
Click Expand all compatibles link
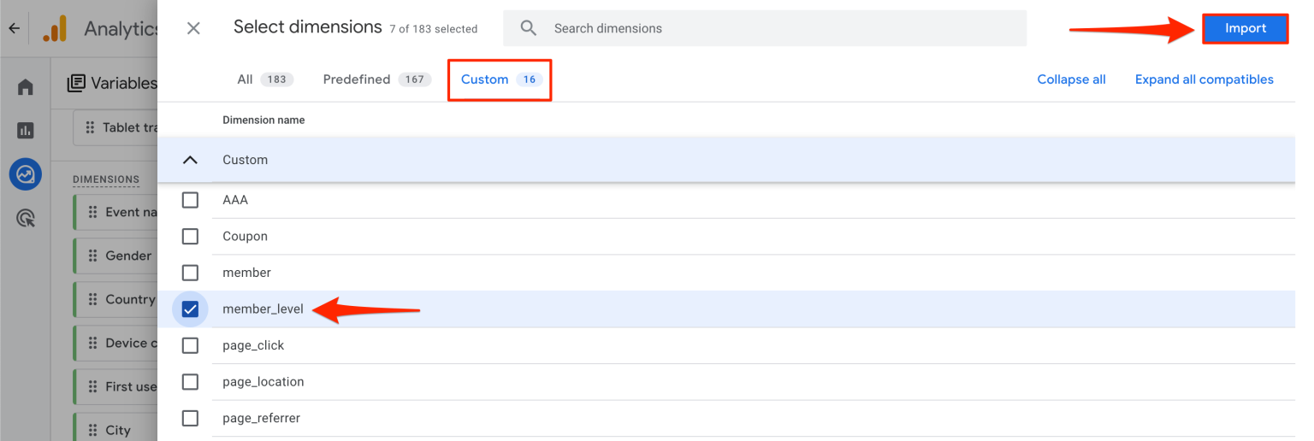(1204, 79)
